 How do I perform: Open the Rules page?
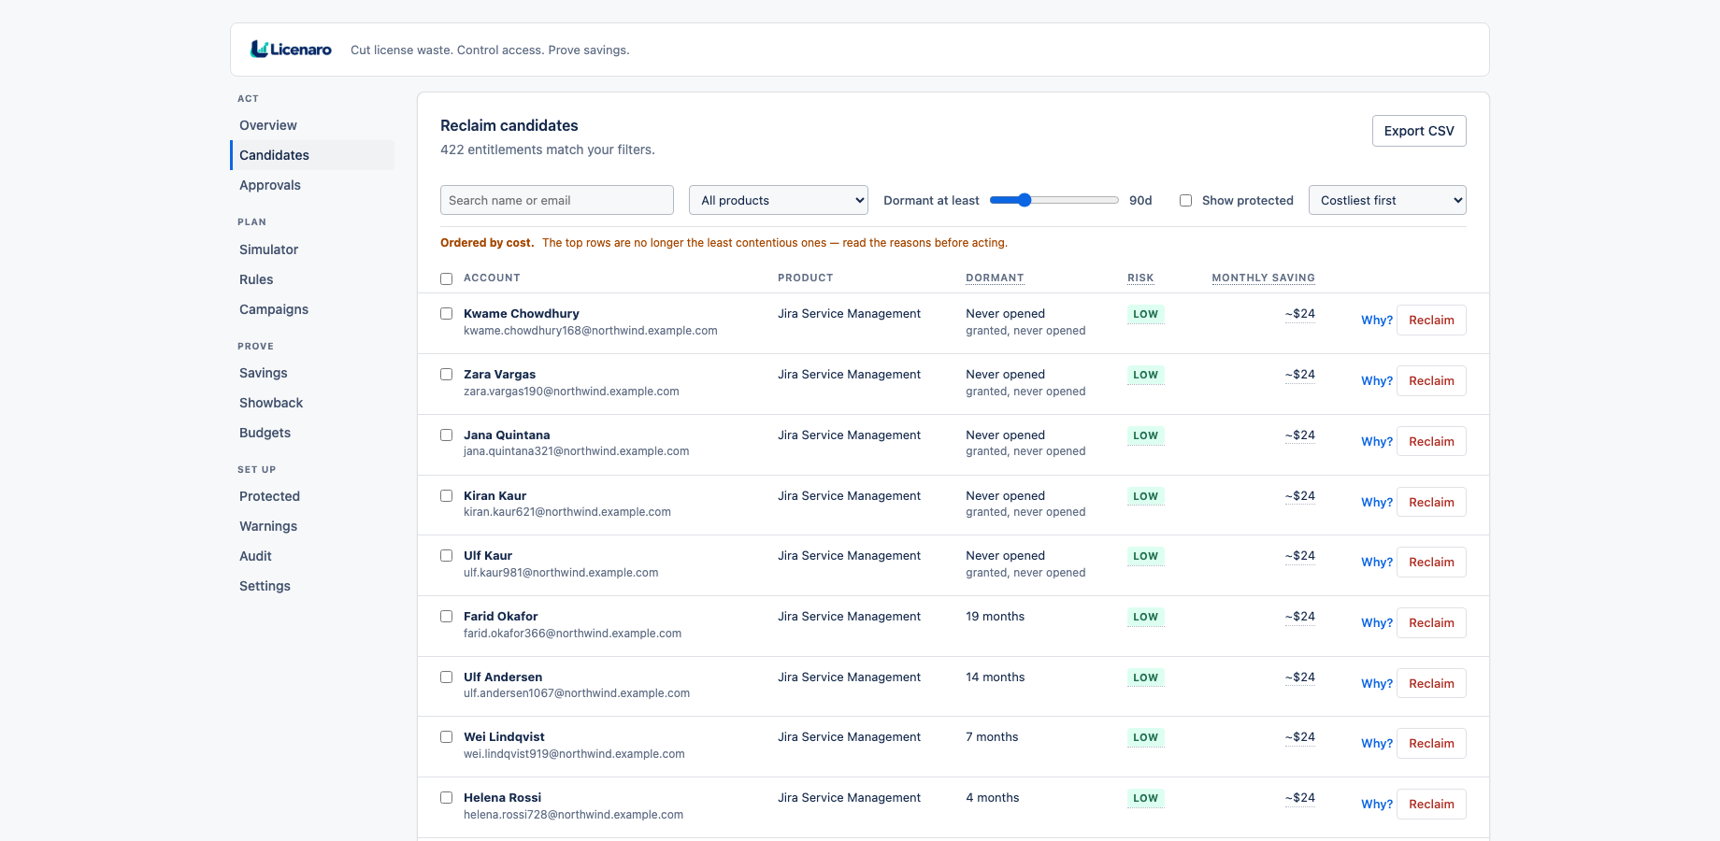click(x=312, y=279)
